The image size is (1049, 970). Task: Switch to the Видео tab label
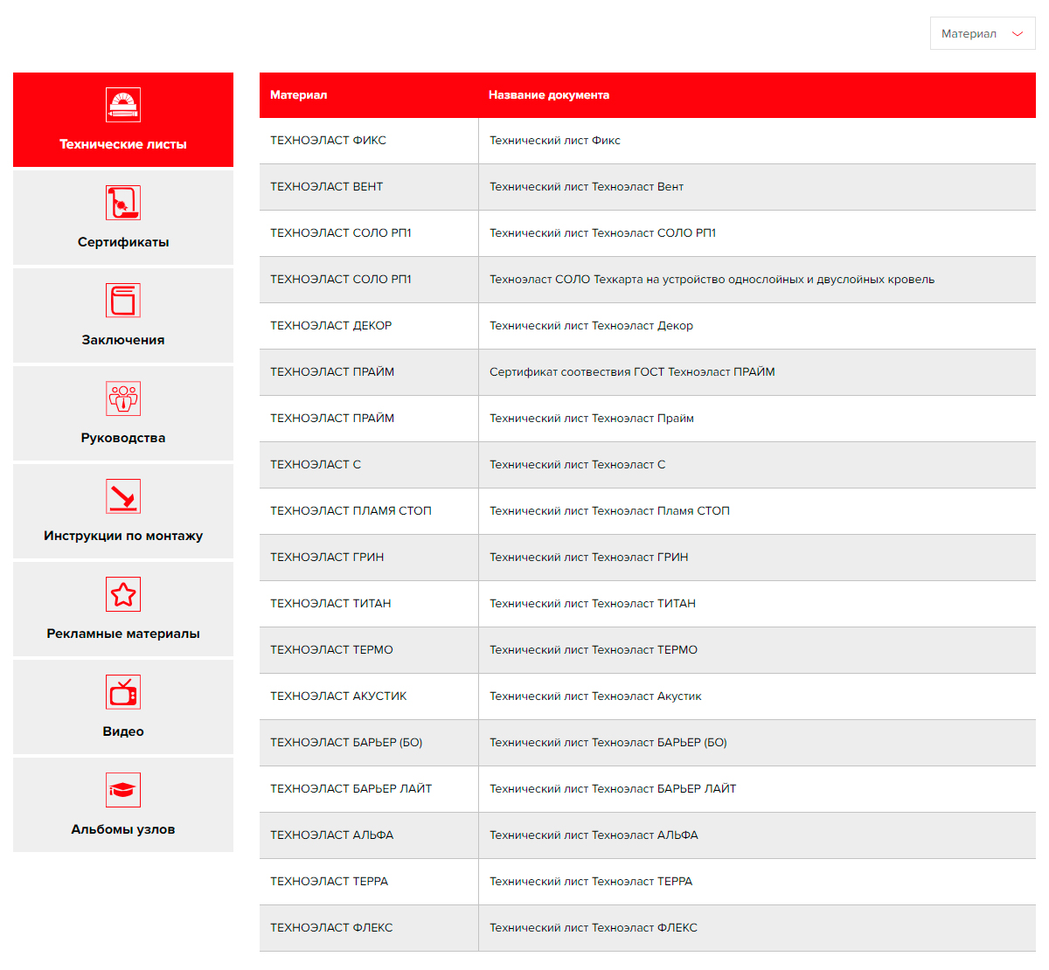point(123,731)
